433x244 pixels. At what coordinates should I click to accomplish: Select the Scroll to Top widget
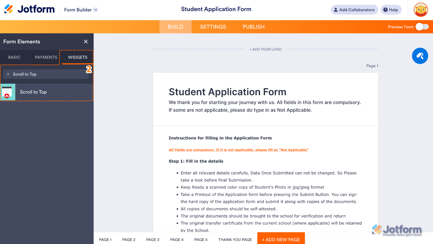tap(33, 92)
